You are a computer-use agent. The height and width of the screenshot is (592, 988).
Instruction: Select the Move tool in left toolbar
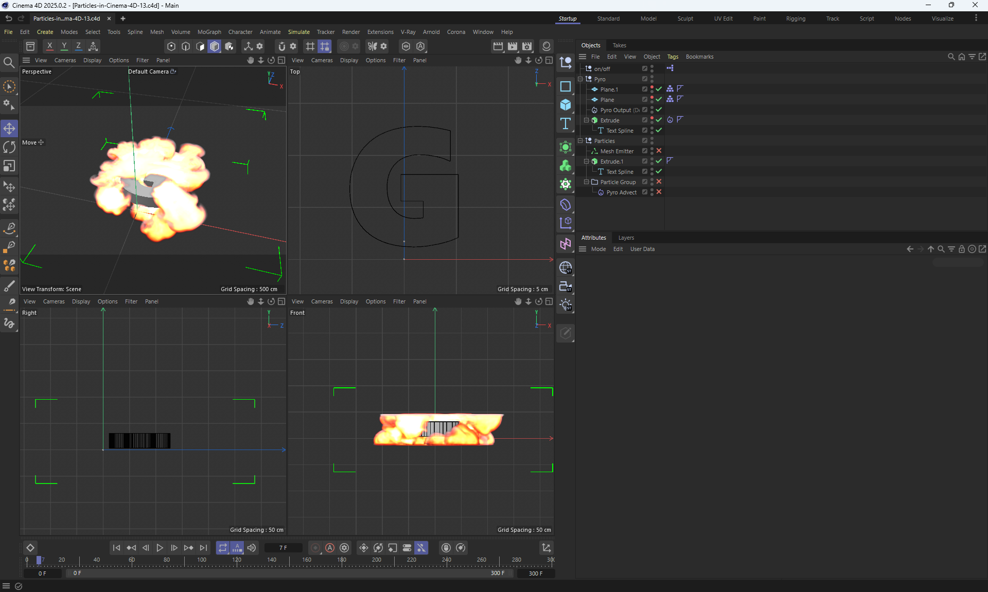pos(9,128)
